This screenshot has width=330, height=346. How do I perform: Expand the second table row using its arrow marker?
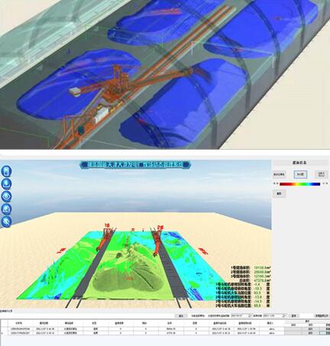(x=2, y=333)
